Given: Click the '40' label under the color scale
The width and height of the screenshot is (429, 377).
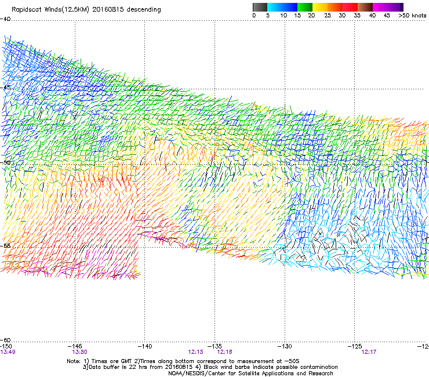Looking at the screenshot, I should pos(372,16).
